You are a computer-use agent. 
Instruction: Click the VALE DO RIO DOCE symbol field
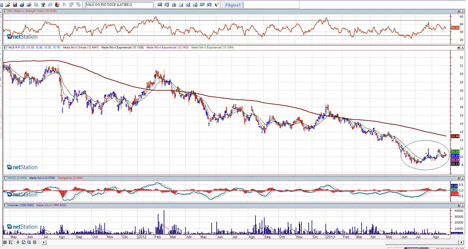pyautogui.click(x=119, y=5)
